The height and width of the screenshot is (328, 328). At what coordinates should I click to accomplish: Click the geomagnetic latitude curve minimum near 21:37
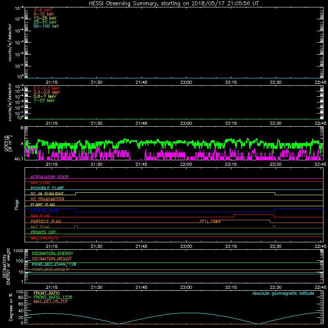(x=118, y=323)
